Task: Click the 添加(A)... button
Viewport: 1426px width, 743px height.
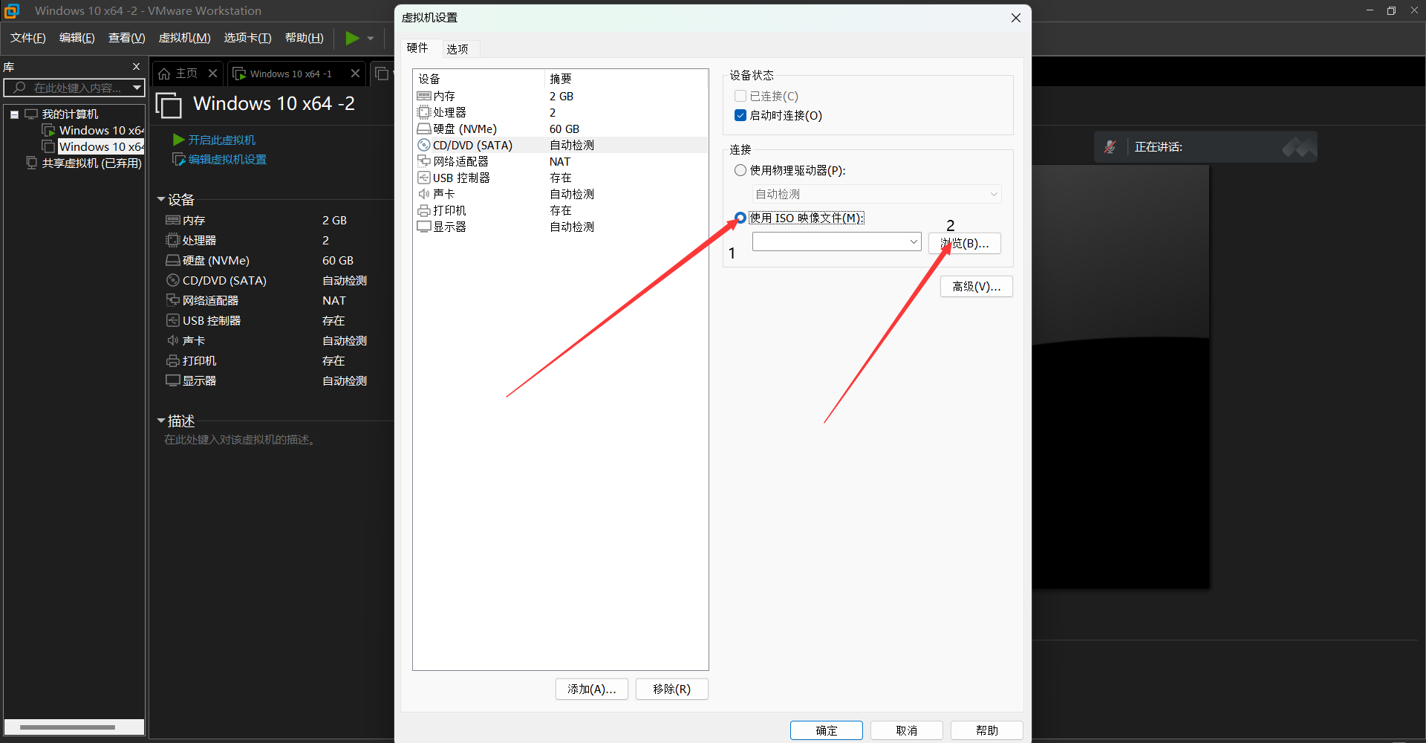Action: [x=592, y=689]
